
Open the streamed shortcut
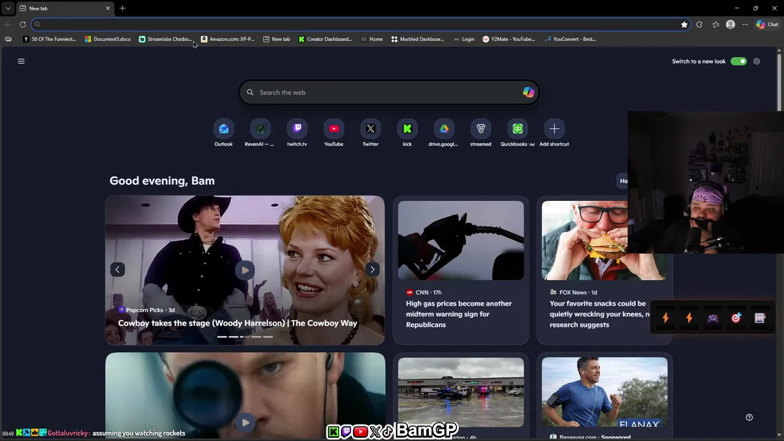481,129
